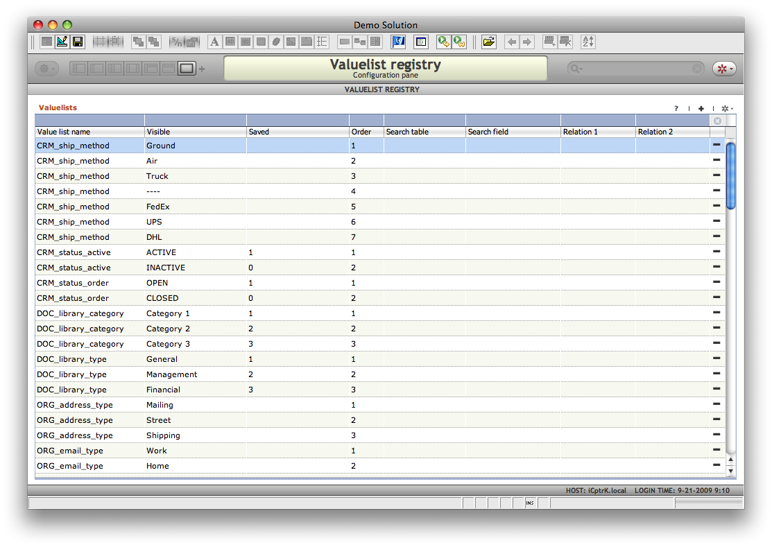Click the tab sequence lines icon
This screenshot has height=547, width=772.
pyautogui.click(x=322, y=42)
